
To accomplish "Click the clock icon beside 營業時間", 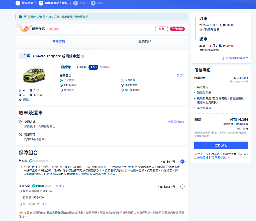I will click(21, 135).
